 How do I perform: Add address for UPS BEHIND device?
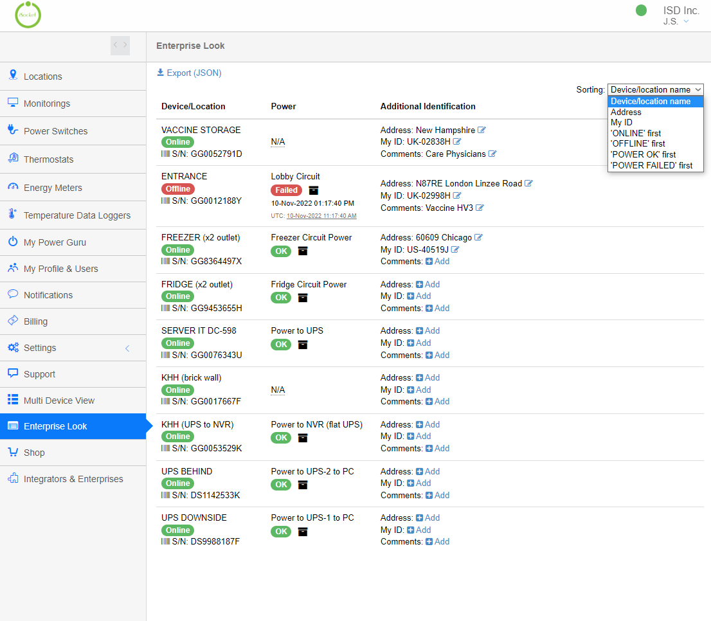coord(428,472)
